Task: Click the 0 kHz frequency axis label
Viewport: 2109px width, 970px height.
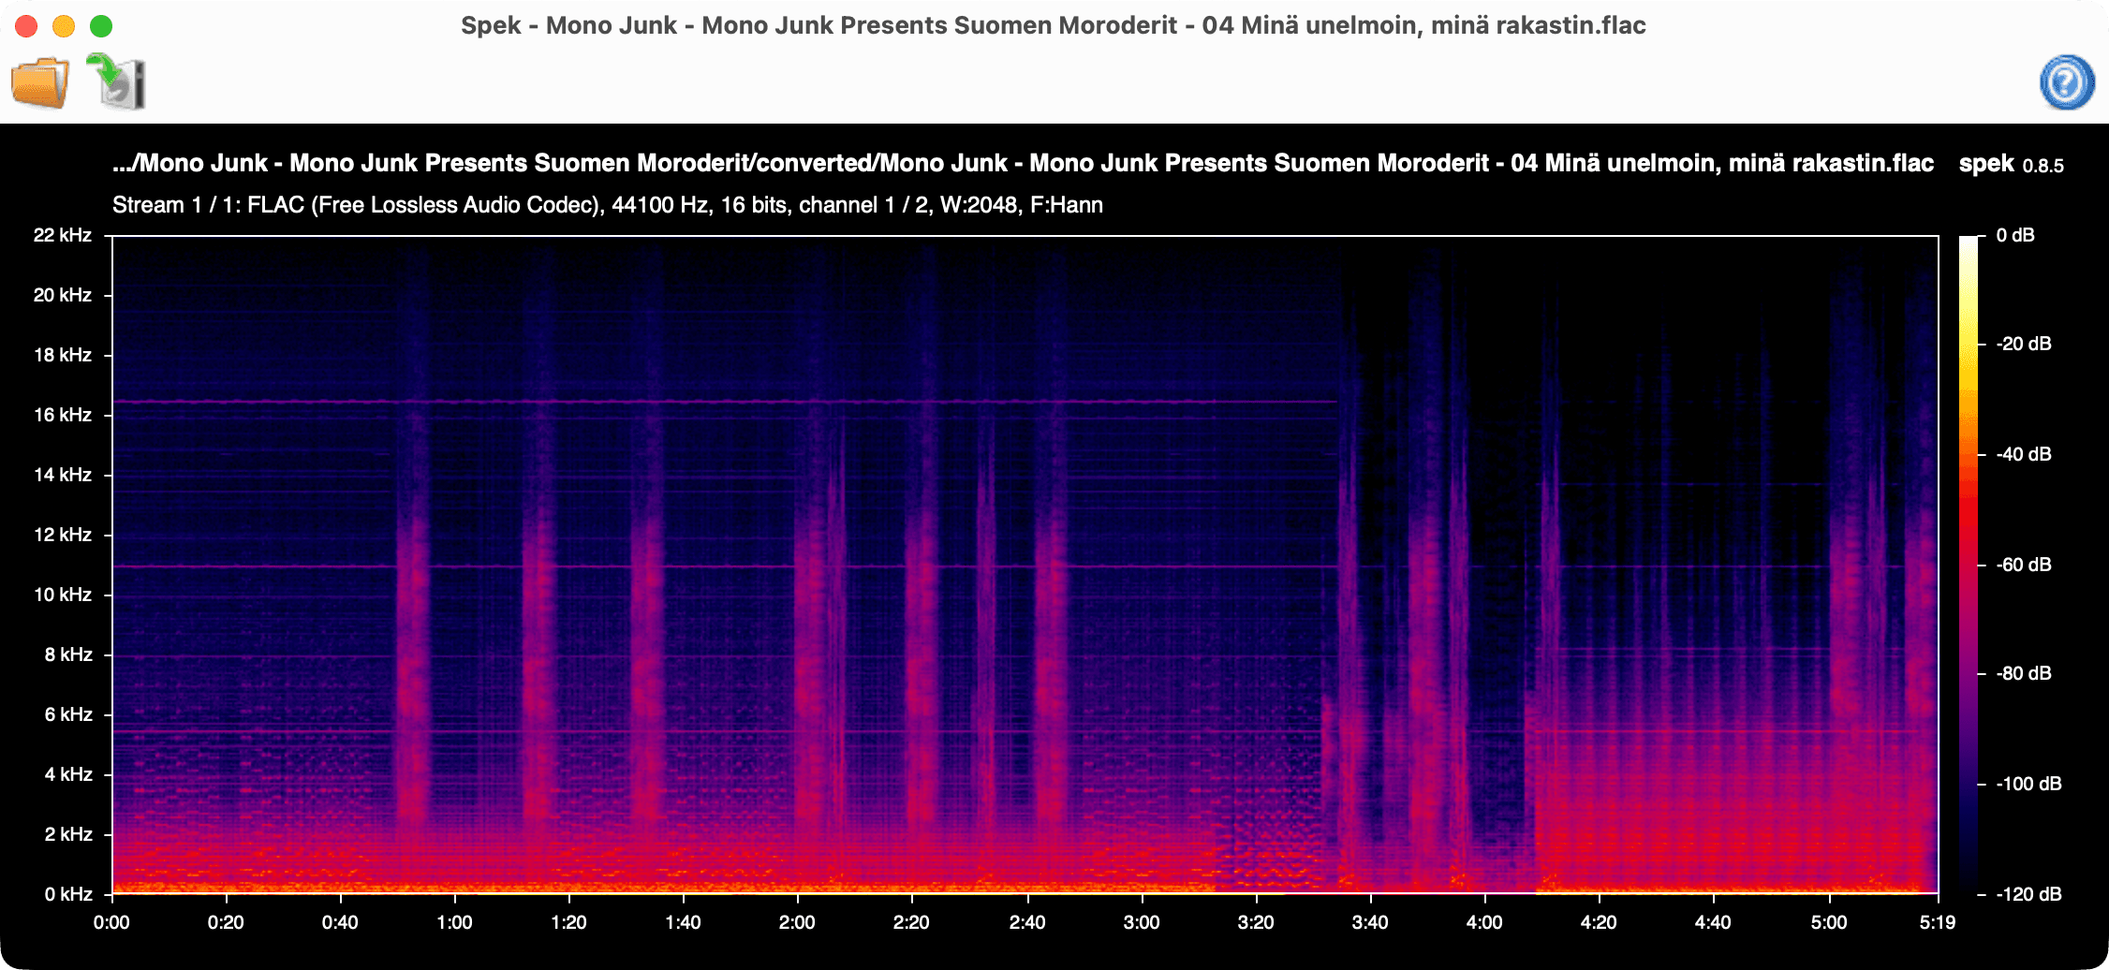Action: pyautogui.click(x=67, y=894)
